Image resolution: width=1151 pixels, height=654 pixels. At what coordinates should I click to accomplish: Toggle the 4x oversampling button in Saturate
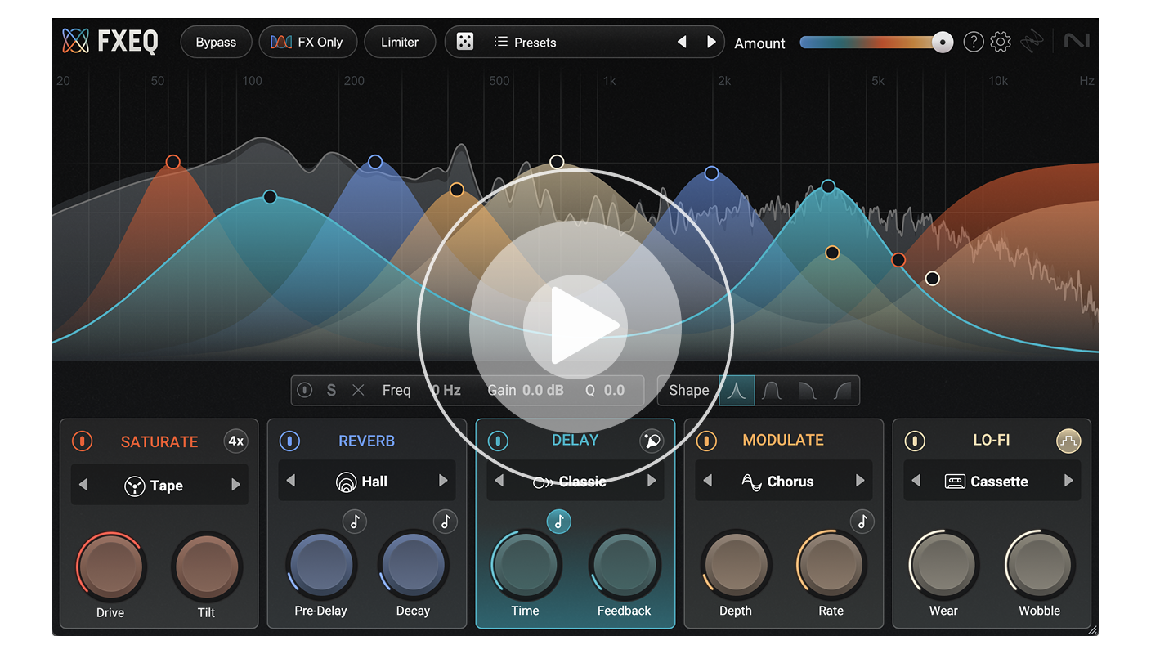(236, 441)
